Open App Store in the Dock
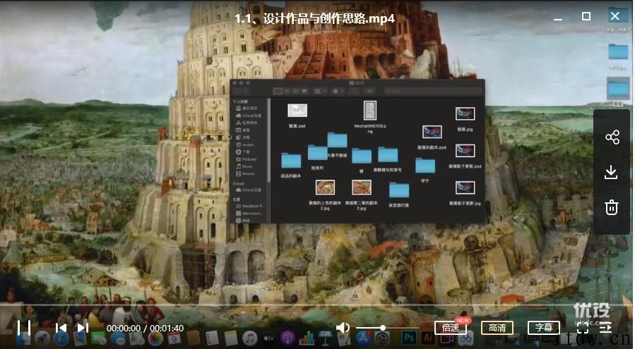 [363, 338]
